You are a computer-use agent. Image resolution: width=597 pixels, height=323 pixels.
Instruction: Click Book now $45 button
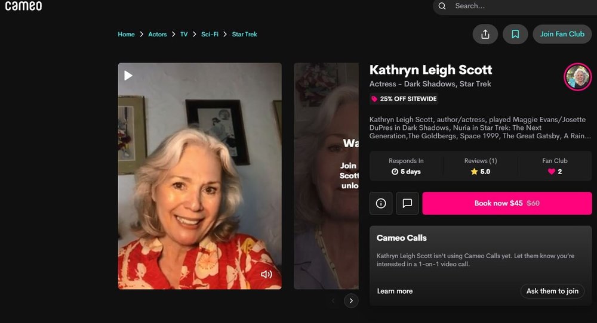pos(507,203)
